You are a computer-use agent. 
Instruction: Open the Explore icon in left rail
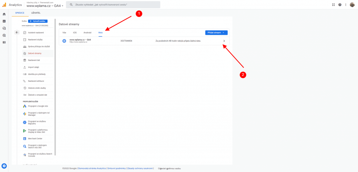4,28
